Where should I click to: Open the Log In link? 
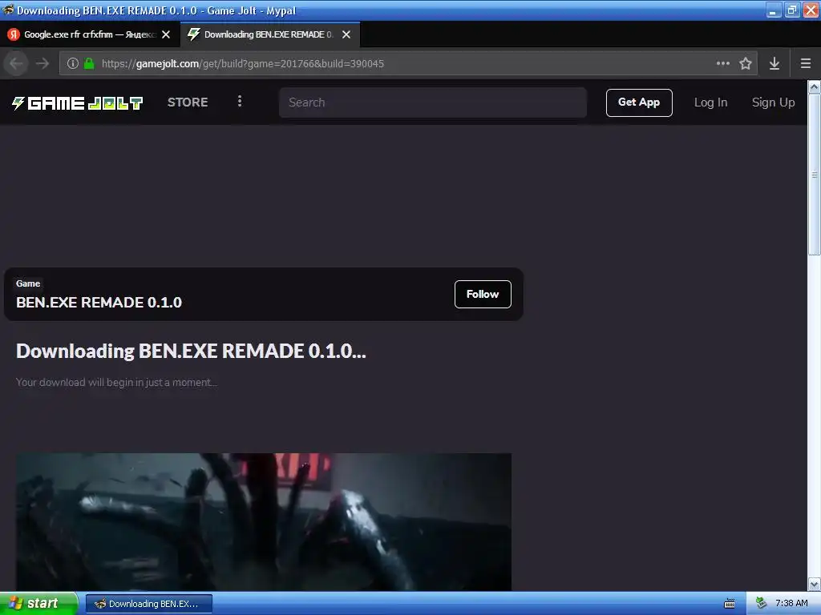click(x=710, y=102)
